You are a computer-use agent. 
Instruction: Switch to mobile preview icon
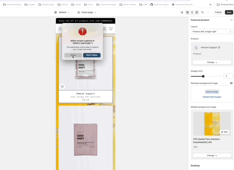[192, 12]
